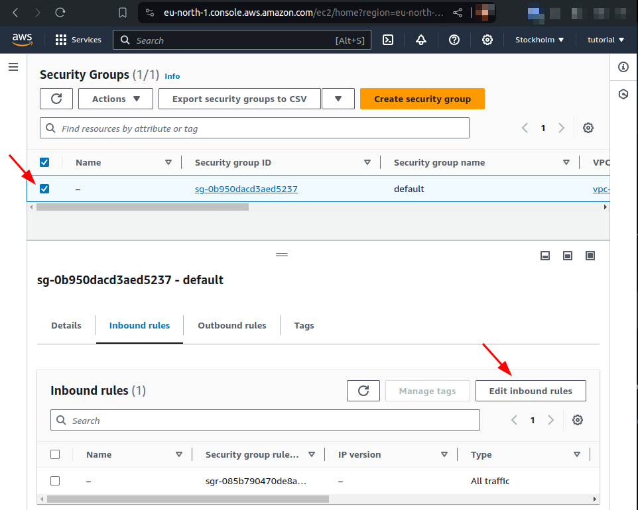Switch to the Outbound rules tab

[231, 325]
